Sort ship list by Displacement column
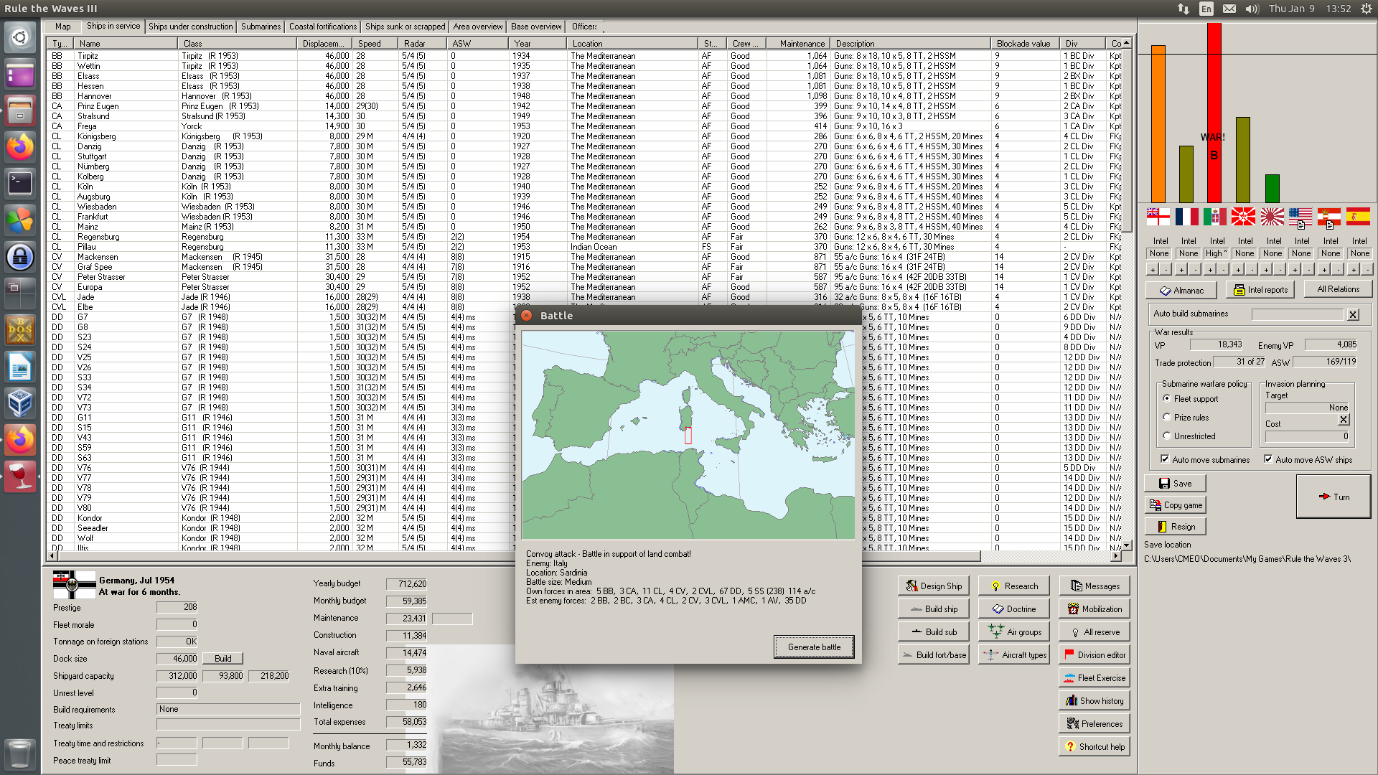The image size is (1378, 775). 325,44
